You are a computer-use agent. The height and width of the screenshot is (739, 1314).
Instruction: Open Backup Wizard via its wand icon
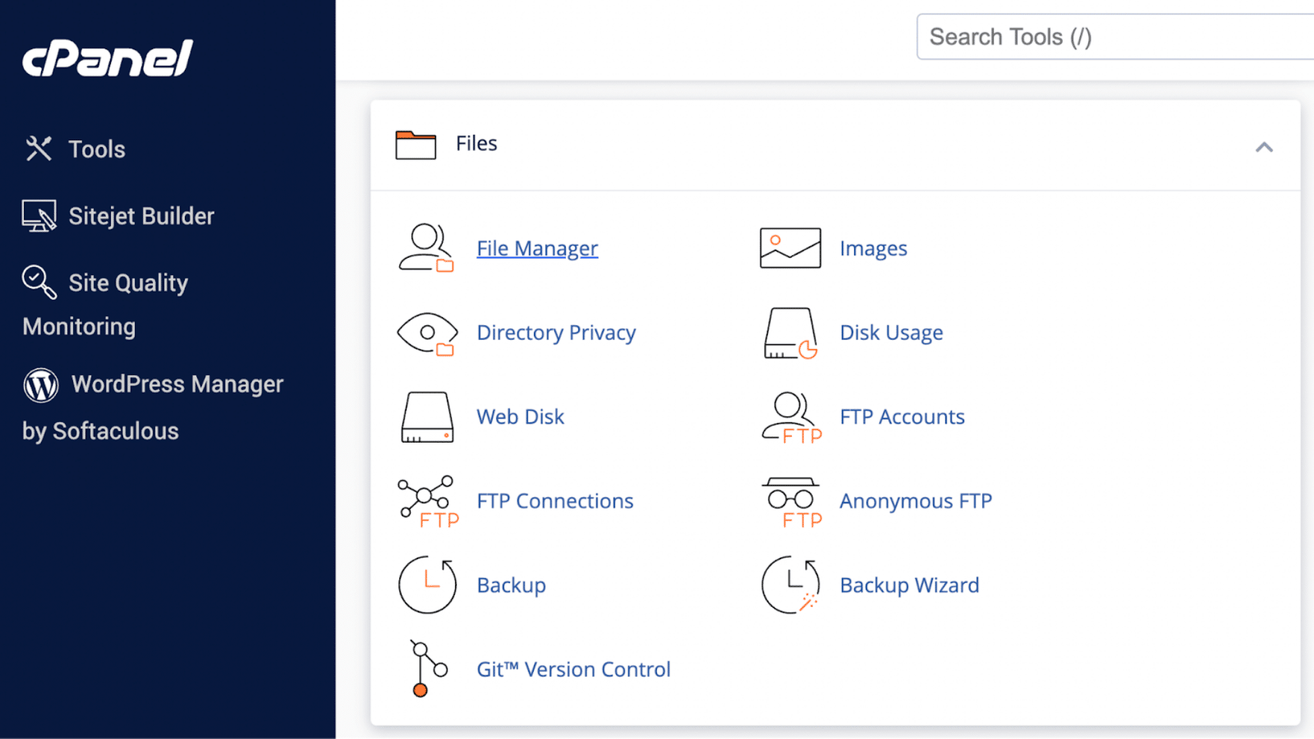click(x=789, y=585)
